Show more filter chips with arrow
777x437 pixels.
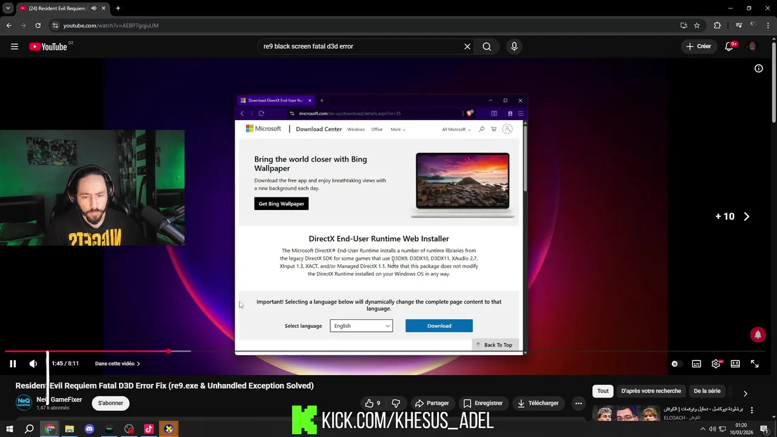[x=745, y=393]
